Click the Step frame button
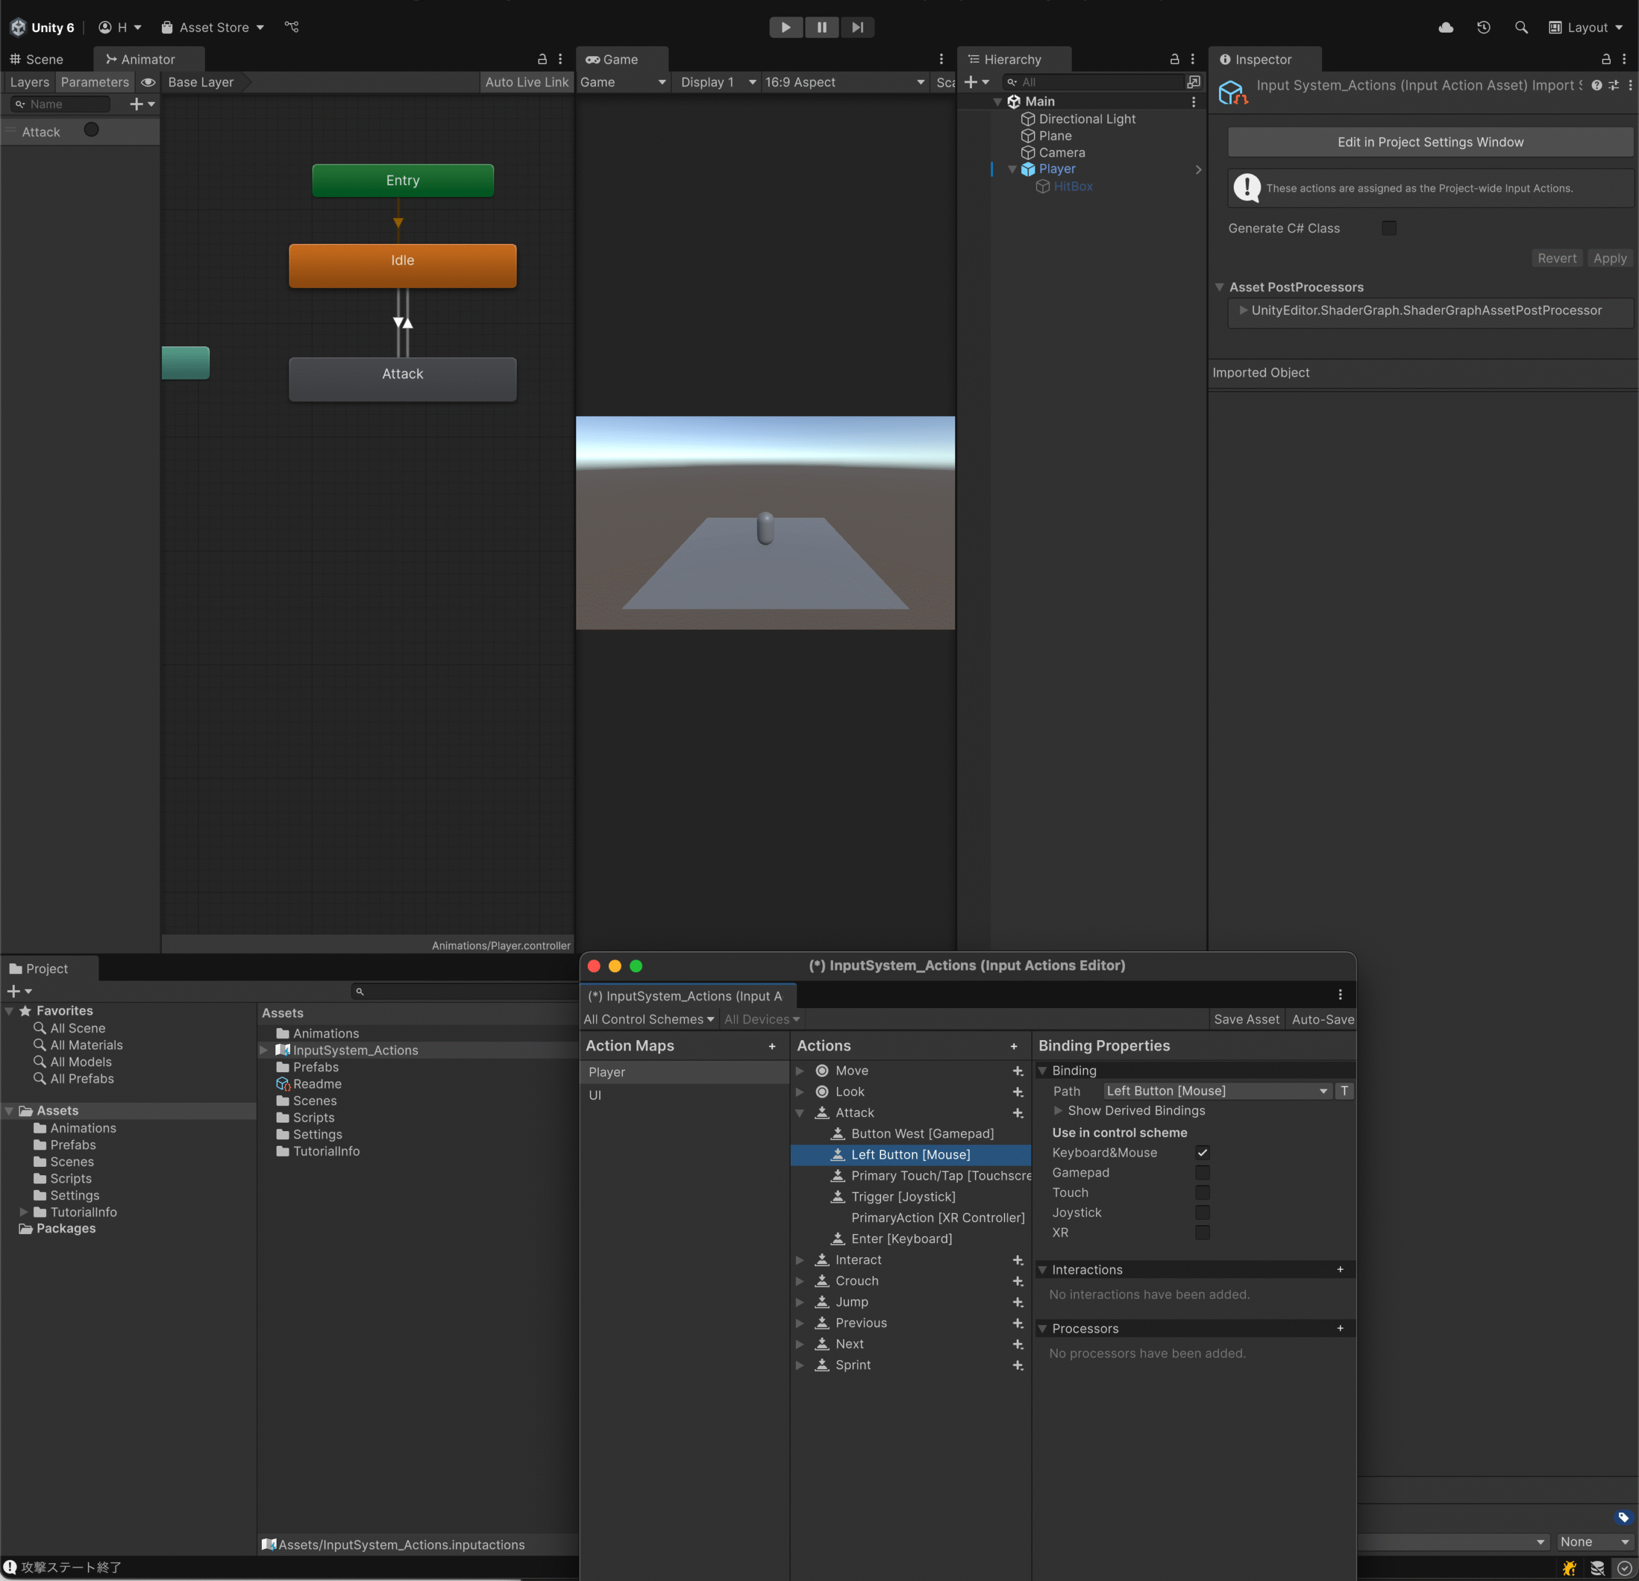Screen dimensions: 1639x1581 (x=857, y=27)
